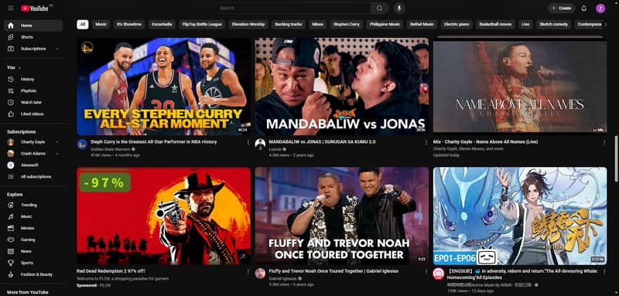Select the Encantadia chip
The image size is (619, 296).
[x=162, y=25]
